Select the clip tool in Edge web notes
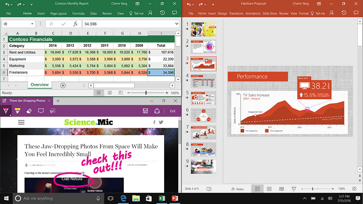The image size is (363, 204). (x=52, y=111)
